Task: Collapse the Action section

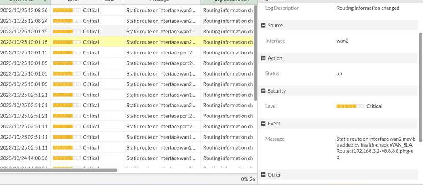Action: [263, 58]
